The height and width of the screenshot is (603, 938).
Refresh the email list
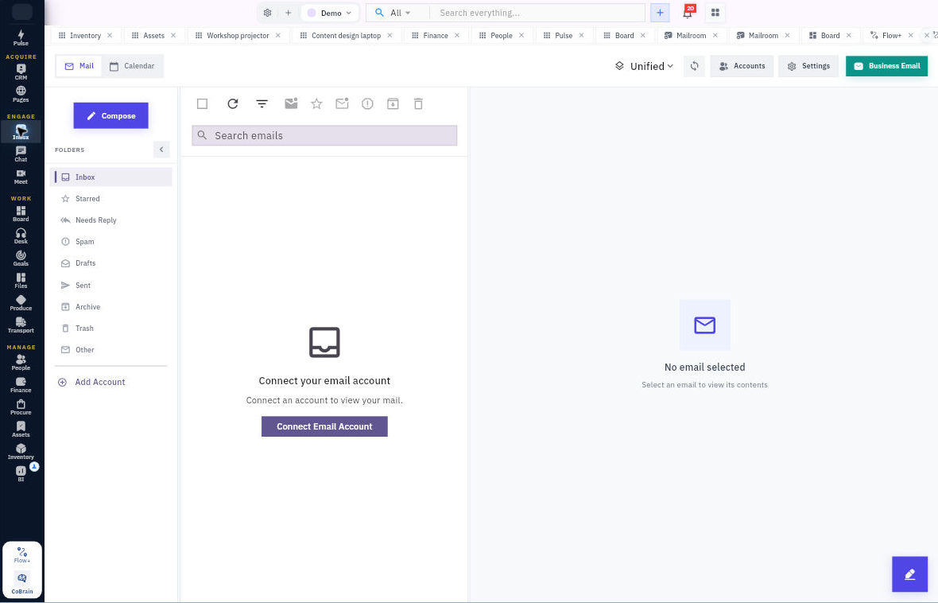pyautogui.click(x=233, y=103)
